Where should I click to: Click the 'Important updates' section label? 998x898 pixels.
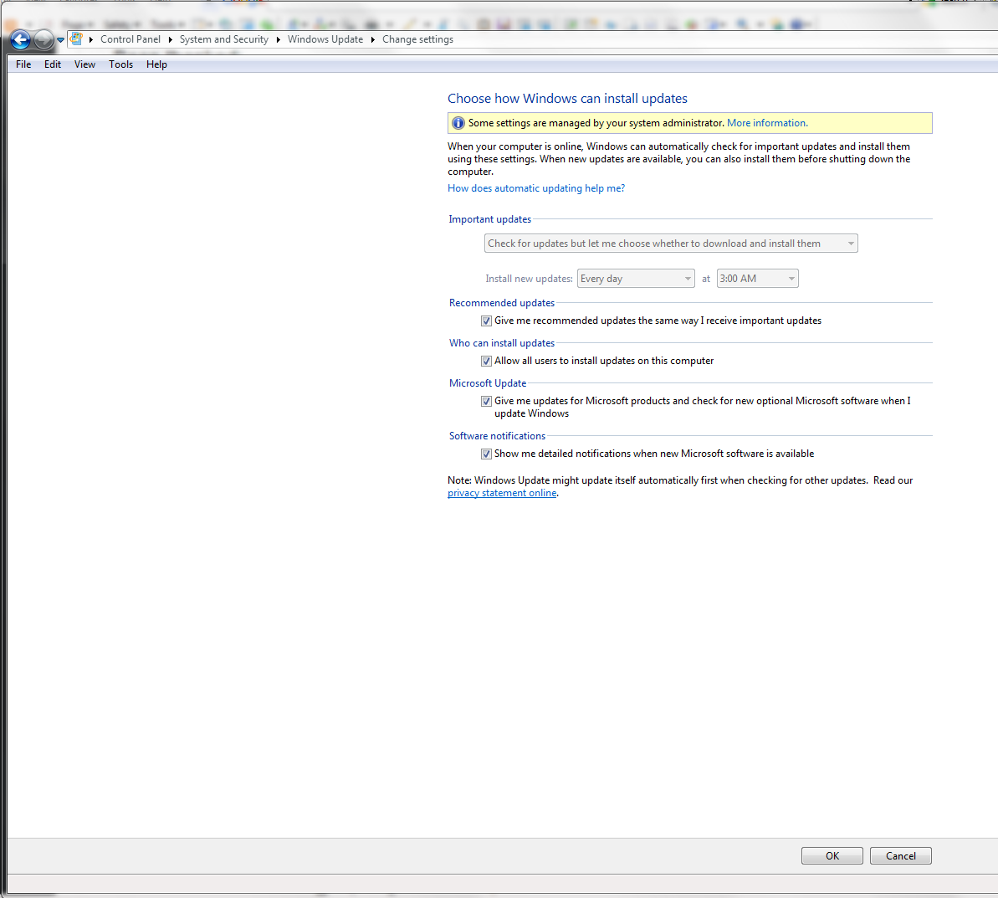tap(489, 219)
